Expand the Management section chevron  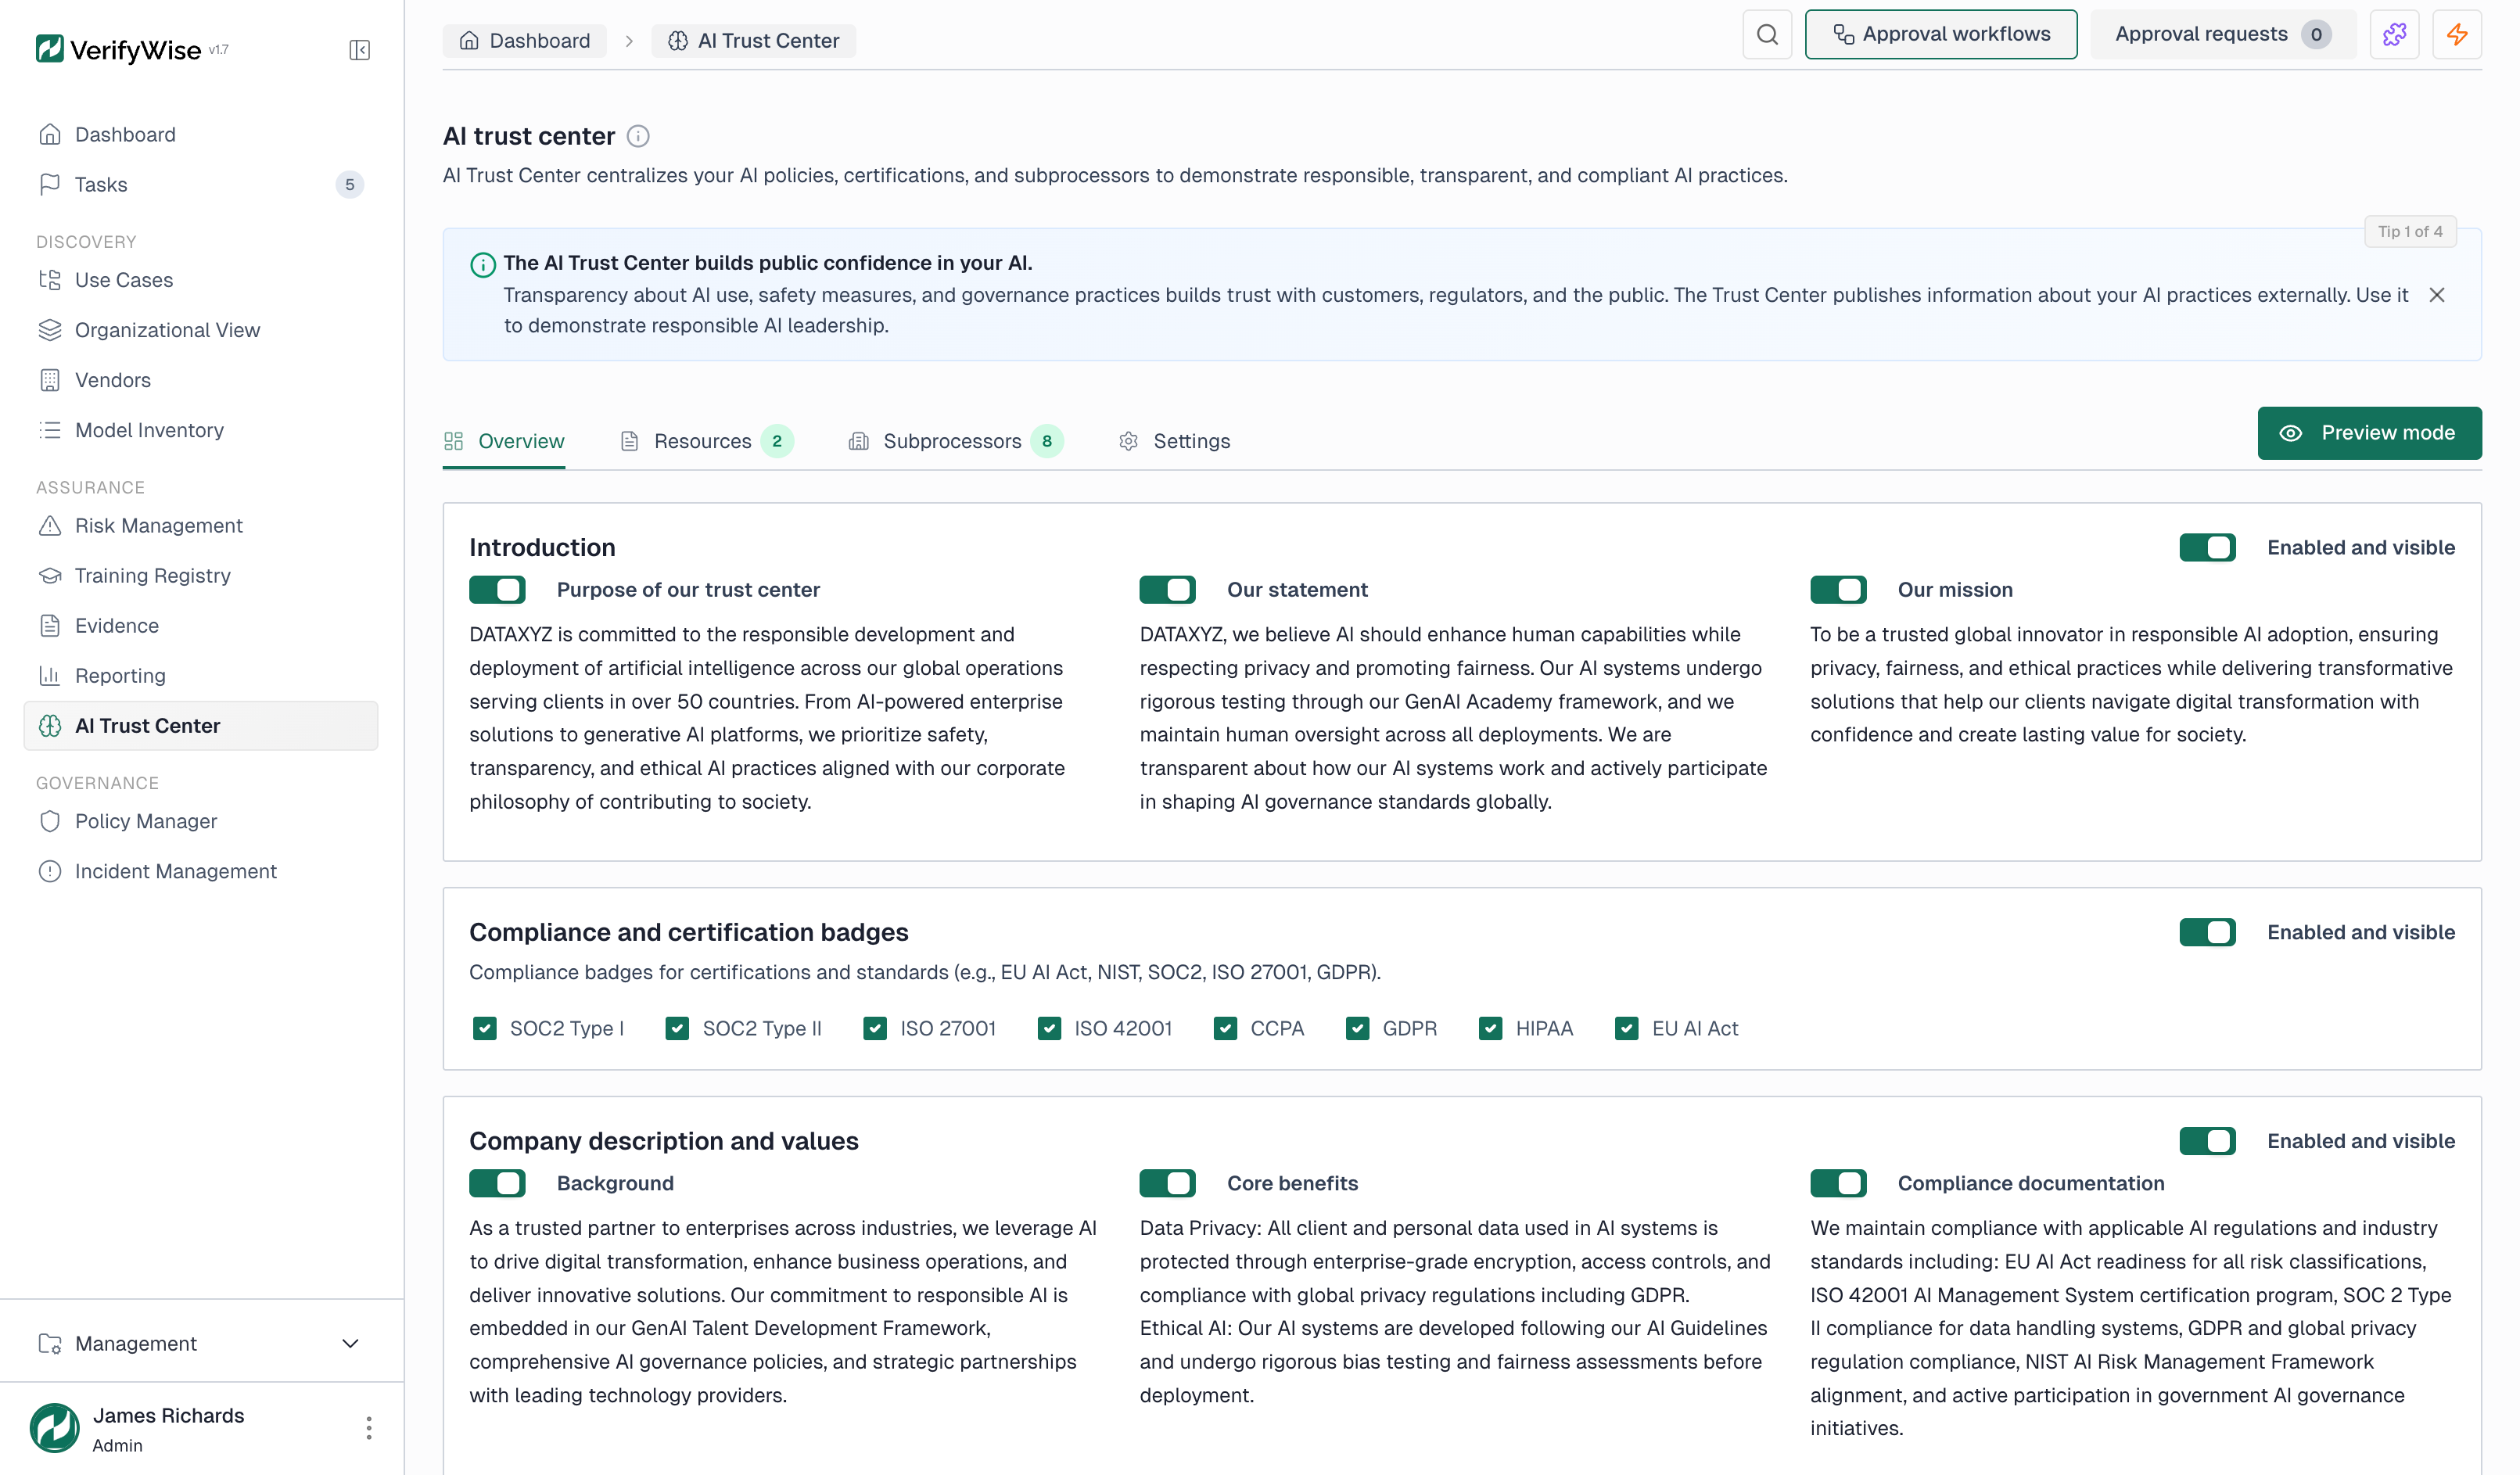(x=350, y=1343)
